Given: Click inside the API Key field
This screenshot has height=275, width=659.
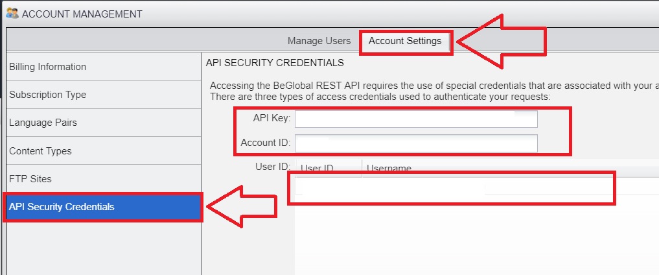Looking at the screenshot, I should [x=416, y=119].
